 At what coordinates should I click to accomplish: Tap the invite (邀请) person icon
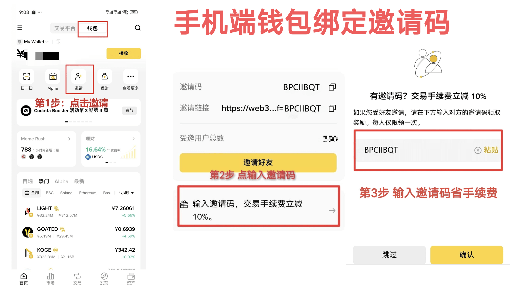point(79,77)
